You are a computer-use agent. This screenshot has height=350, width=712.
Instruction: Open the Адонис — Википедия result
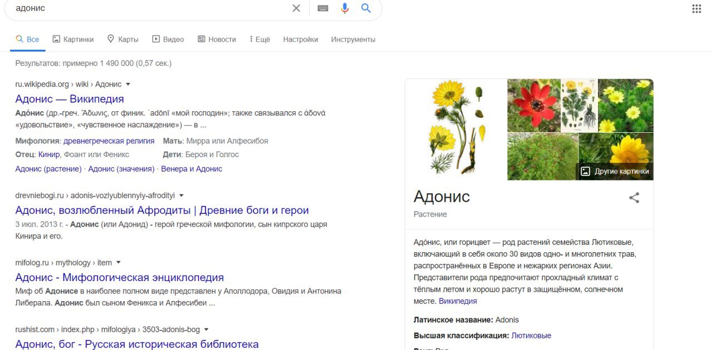(x=70, y=99)
